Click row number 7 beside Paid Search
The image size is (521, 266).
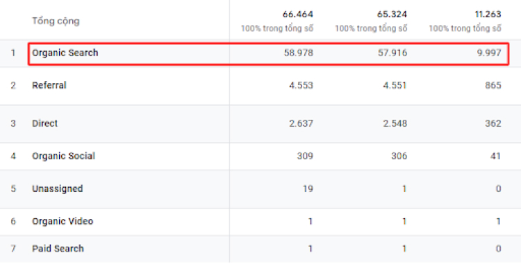13,249
